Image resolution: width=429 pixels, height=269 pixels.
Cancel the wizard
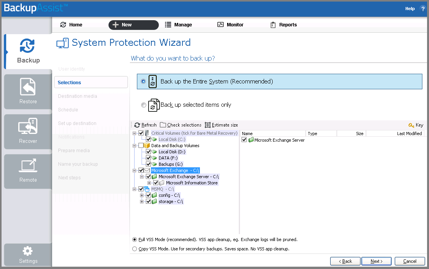pos(410,261)
